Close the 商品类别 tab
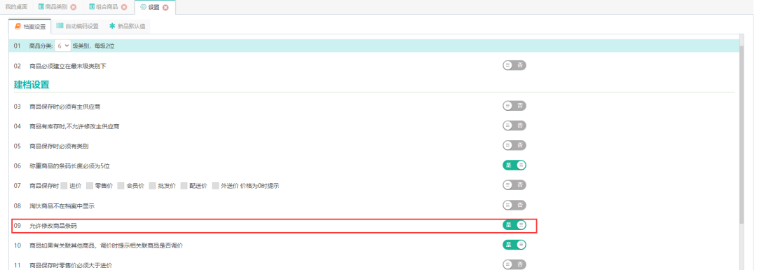Screen dimensions: 757x270 coord(74,7)
